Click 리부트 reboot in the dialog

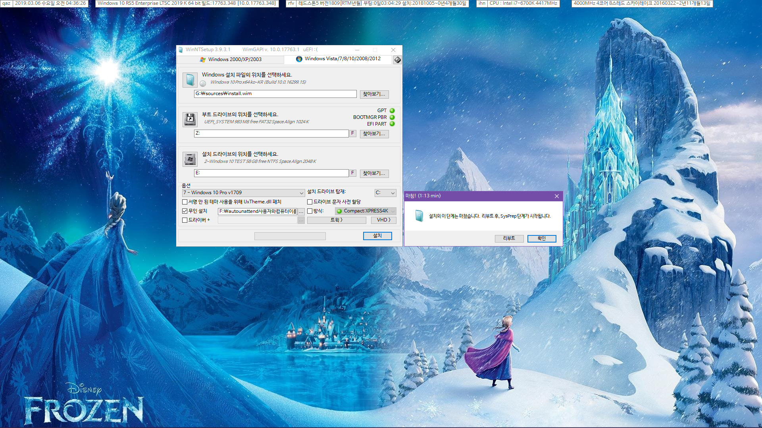(x=509, y=238)
